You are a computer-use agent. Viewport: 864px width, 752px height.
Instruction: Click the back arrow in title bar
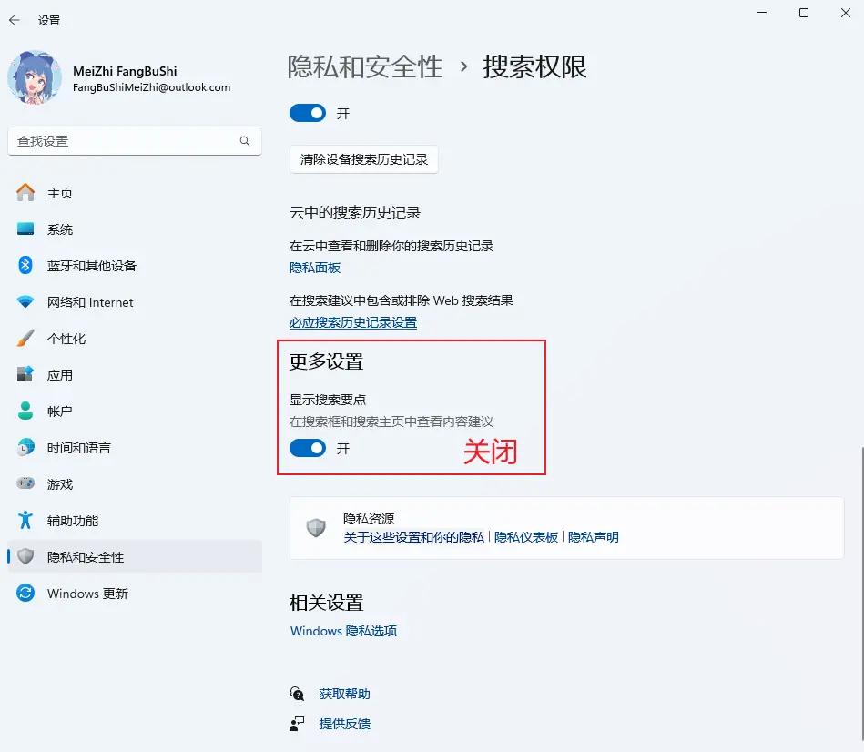click(15, 20)
